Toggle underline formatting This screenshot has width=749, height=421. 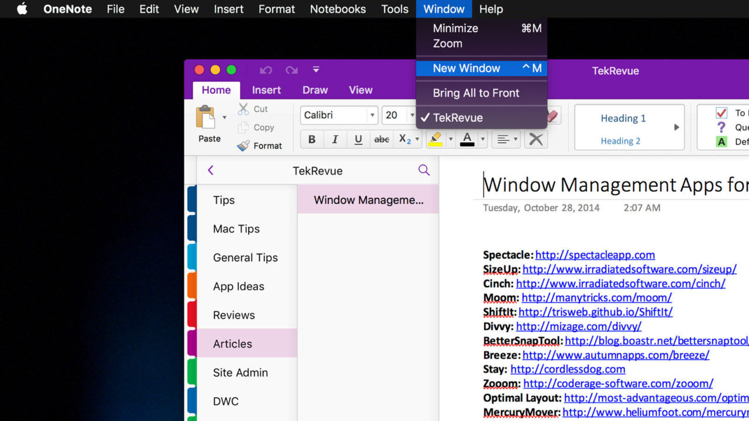[x=358, y=139]
